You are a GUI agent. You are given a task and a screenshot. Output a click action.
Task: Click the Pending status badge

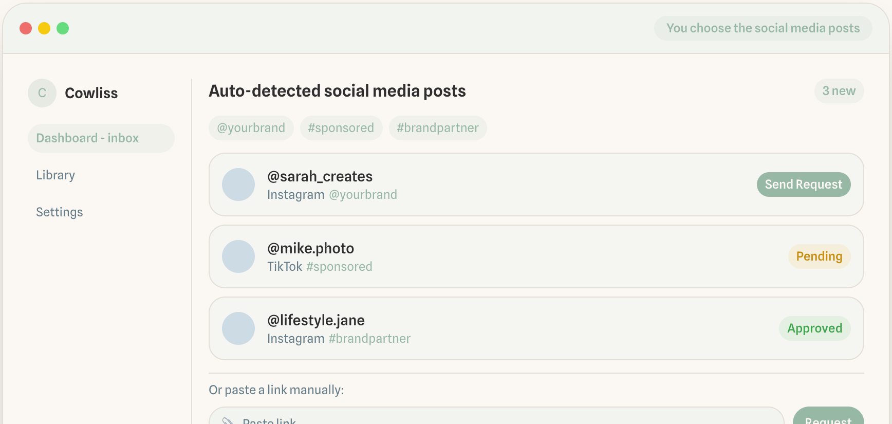pos(819,256)
